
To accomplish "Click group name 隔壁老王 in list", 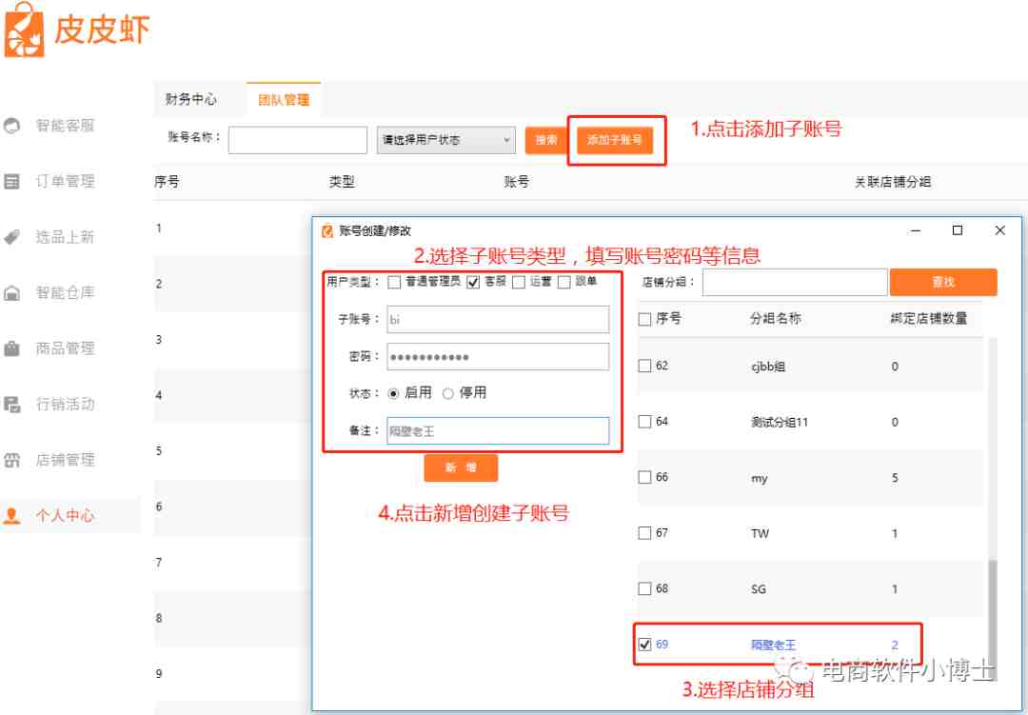I will tap(773, 645).
